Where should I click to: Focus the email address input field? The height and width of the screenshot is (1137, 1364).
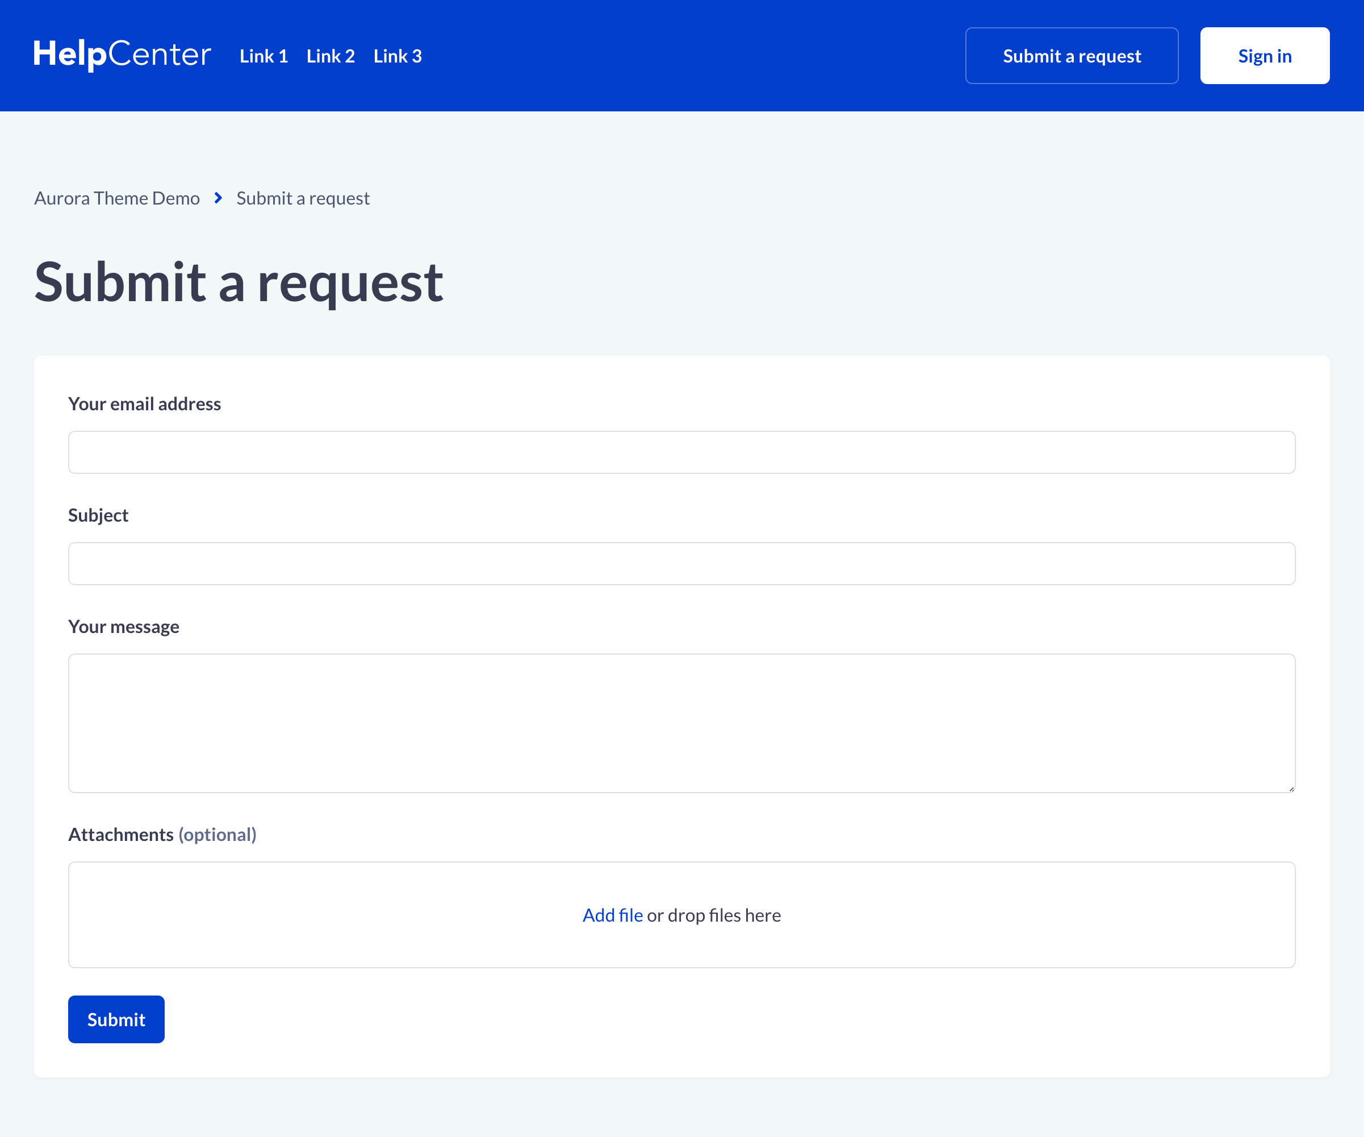pos(681,452)
